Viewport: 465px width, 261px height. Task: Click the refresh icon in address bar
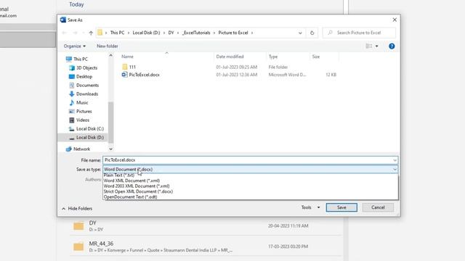312,33
